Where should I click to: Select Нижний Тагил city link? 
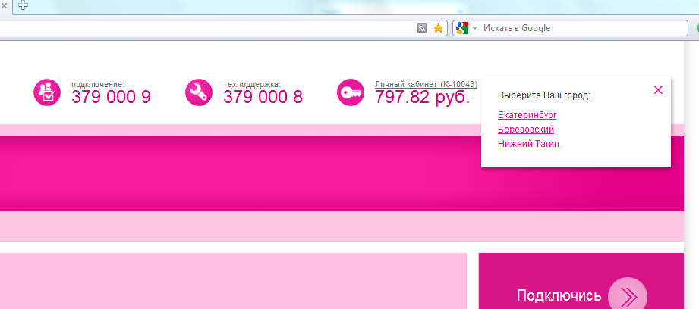[x=529, y=144]
